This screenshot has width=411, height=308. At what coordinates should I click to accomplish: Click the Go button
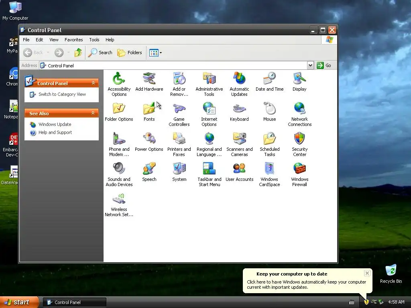[324, 65]
